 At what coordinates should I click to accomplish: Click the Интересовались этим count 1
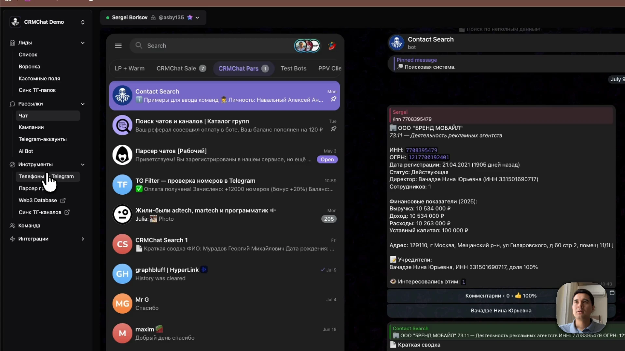[464, 282]
